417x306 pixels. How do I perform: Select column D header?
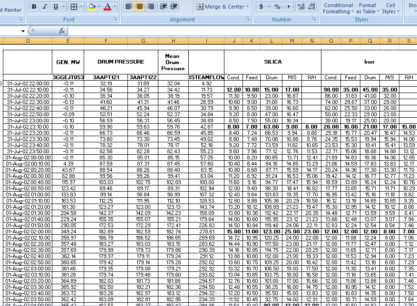click(28, 41)
